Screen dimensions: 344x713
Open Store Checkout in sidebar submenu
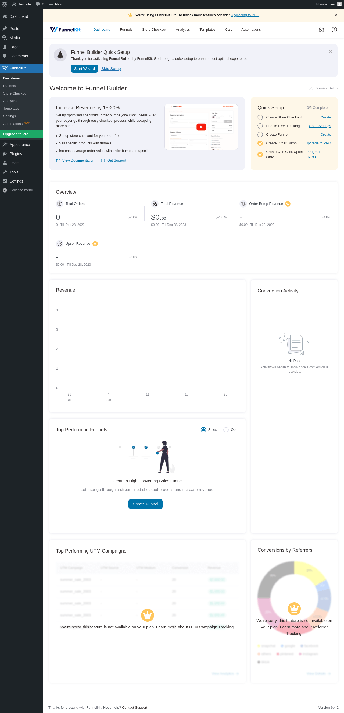(x=15, y=93)
